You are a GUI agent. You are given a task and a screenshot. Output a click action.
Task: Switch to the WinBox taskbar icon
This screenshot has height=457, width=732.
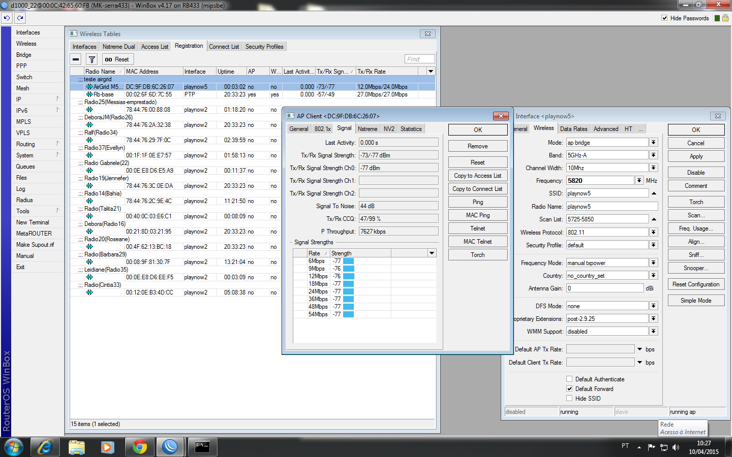click(x=170, y=447)
